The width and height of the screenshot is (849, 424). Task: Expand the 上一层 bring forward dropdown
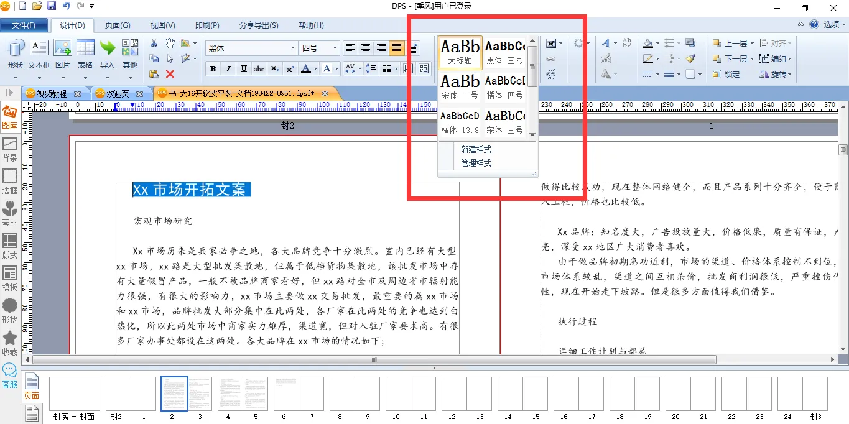751,44
